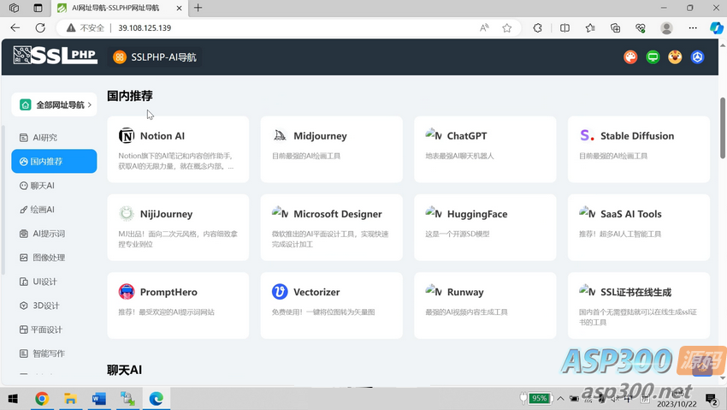Show hidden system tray icons chevron
The height and width of the screenshot is (410, 727).
coord(559,399)
